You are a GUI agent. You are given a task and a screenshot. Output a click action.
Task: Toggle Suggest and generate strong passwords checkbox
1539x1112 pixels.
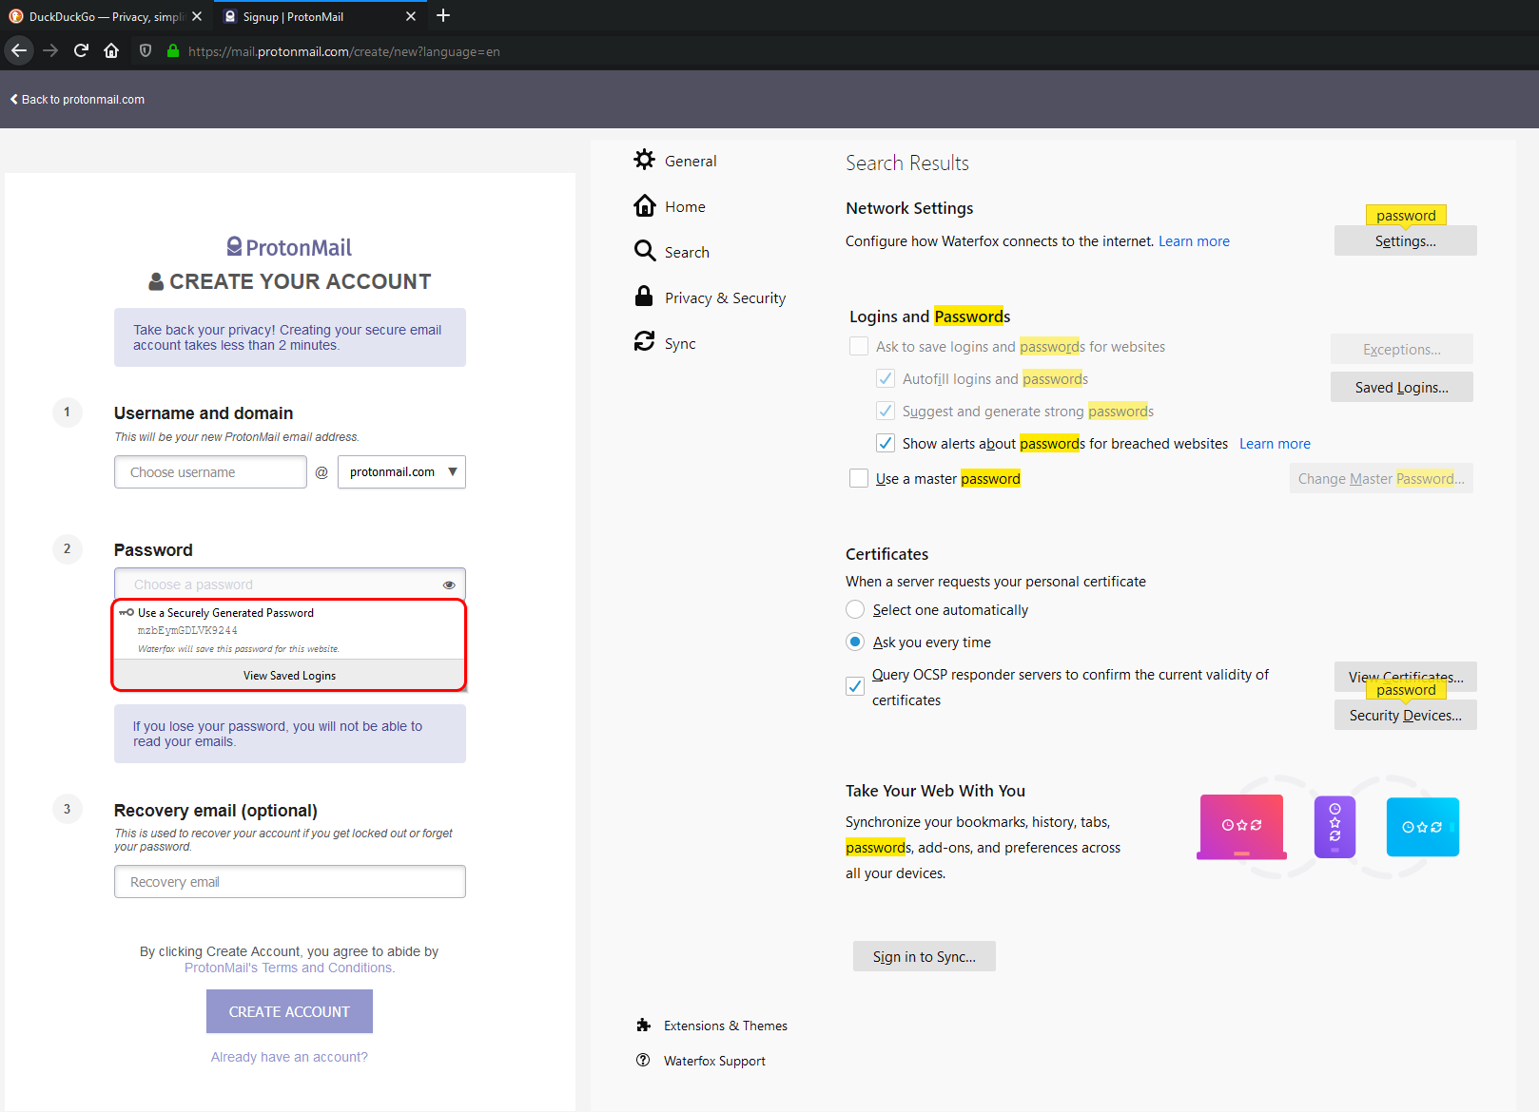886,411
